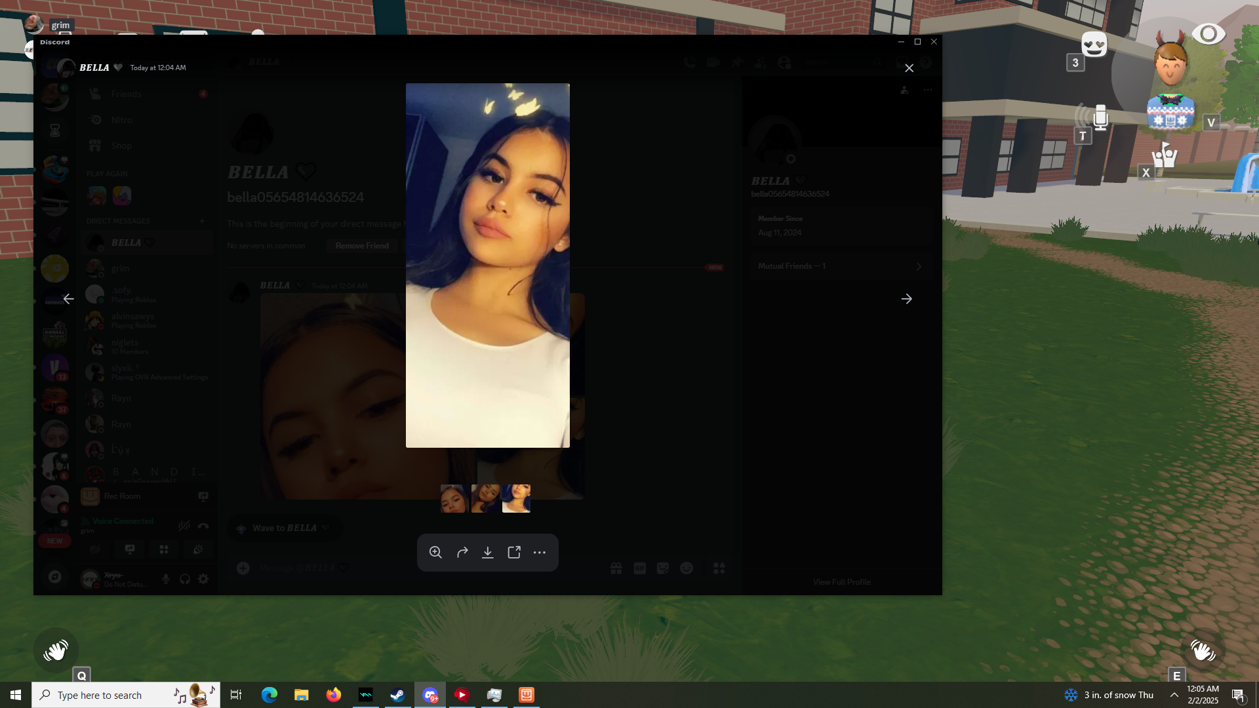
Task: Open Rec Room emoji expressions button
Action: (x=1094, y=45)
